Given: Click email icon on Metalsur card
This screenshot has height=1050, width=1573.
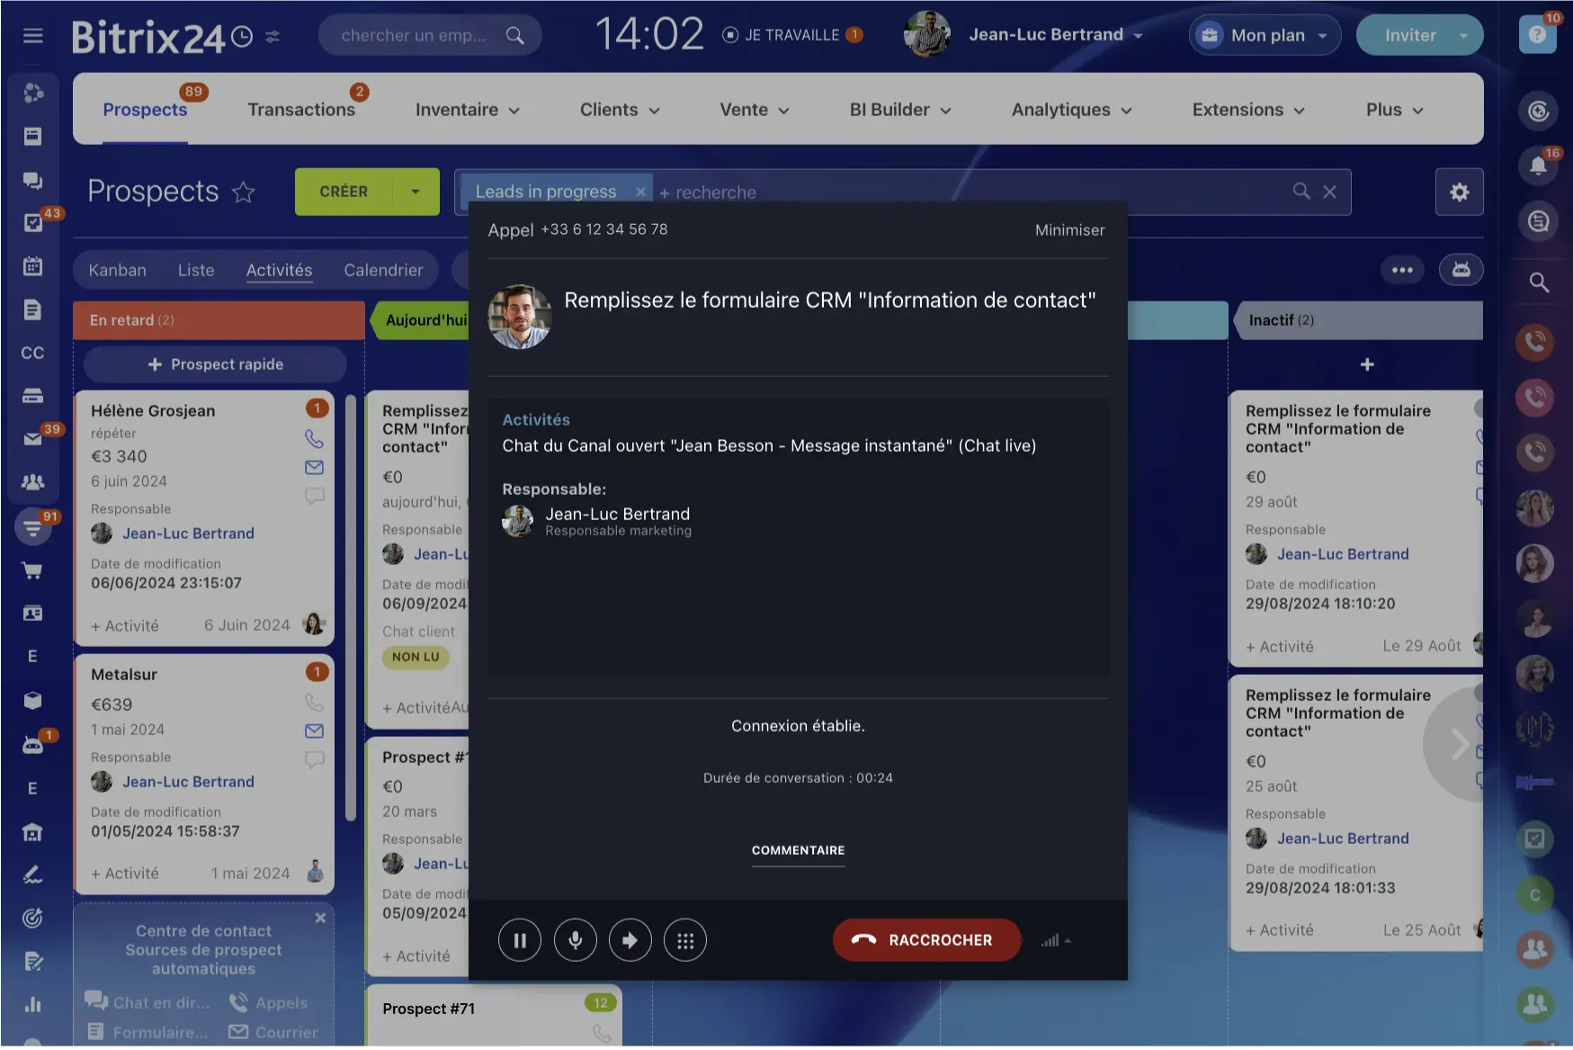Looking at the screenshot, I should pyautogui.click(x=314, y=731).
